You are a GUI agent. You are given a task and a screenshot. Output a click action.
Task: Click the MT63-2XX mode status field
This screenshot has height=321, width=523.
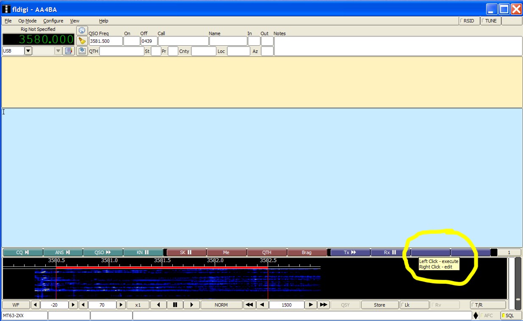25,315
